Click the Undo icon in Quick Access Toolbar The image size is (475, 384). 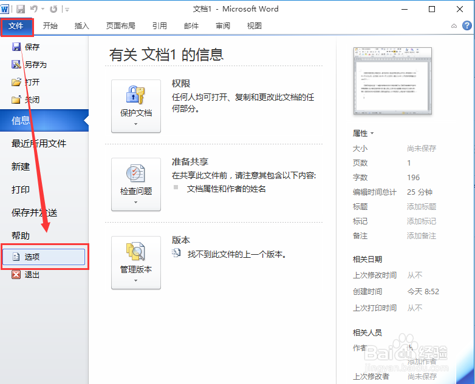tap(33, 9)
